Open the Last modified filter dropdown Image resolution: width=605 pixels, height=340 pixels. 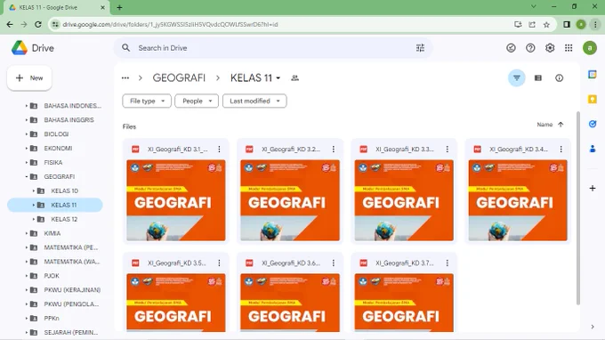pos(254,101)
